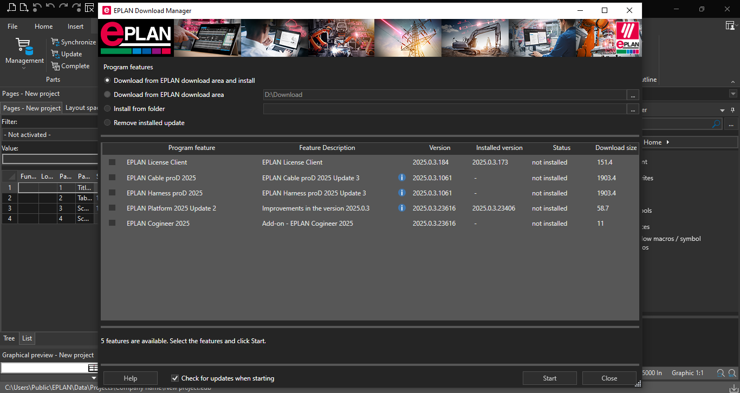
Task: Open info for Improvements in version 2025.0.3
Action: click(402, 208)
